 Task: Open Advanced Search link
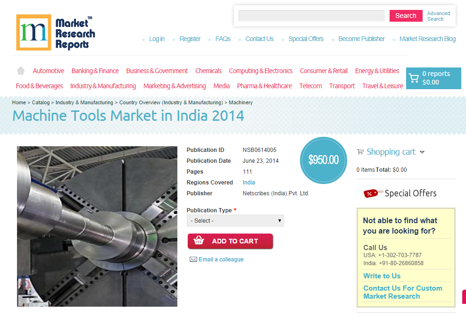point(438,16)
